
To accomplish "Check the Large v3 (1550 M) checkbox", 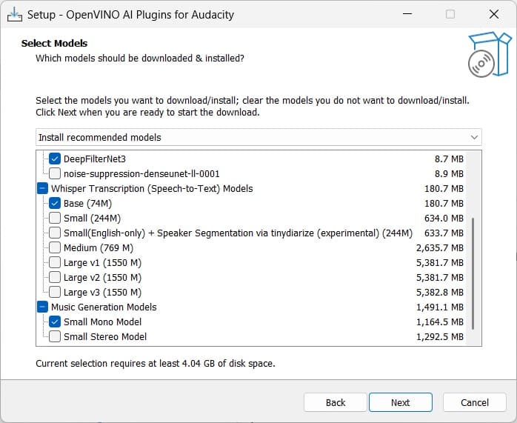I will pos(55,292).
